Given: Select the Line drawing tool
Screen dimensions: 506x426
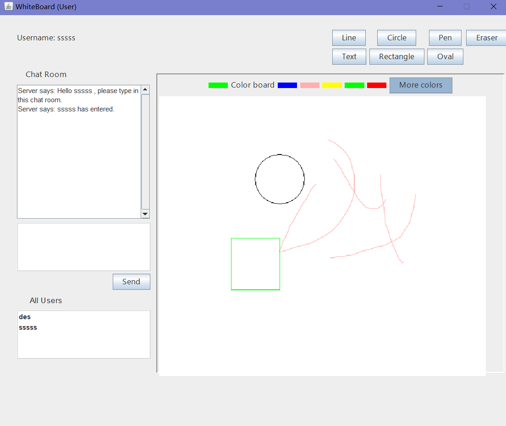Looking at the screenshot, I should click(349, 38).
